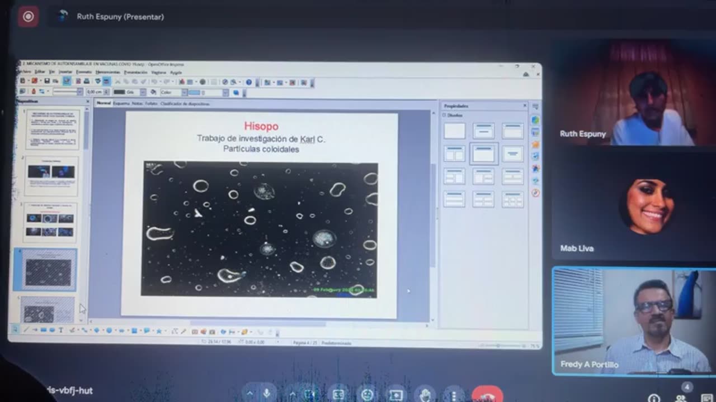Viewport: 716px width, 402px height.
Task: Open the people panel icon
Action: coord(681,397)
